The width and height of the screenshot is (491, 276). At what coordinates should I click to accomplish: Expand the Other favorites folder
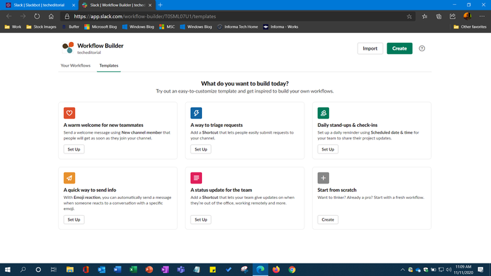tap(470, 27)
